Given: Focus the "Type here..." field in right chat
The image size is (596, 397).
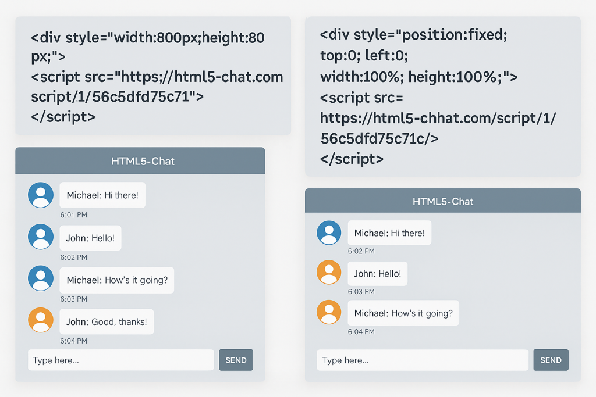Looking at the screenshot, I should 423,360.
